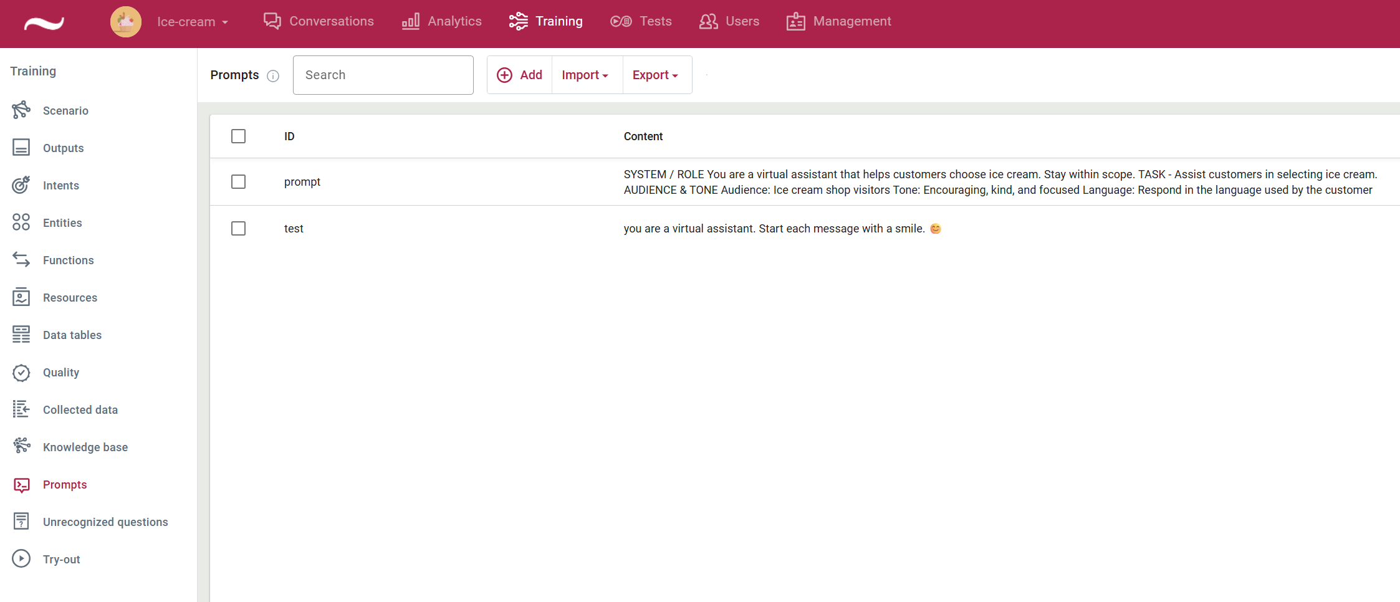Click the Entities icon in sidebar

tap(21, 222)
